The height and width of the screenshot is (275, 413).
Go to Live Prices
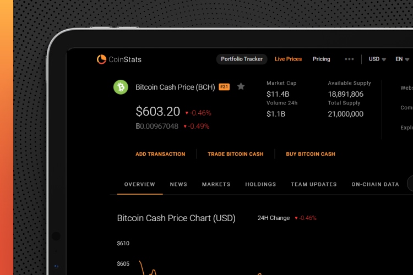288,59
